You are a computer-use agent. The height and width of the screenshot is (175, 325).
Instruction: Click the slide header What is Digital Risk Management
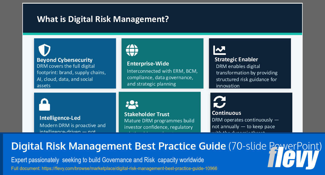click(x=103, y=19)
